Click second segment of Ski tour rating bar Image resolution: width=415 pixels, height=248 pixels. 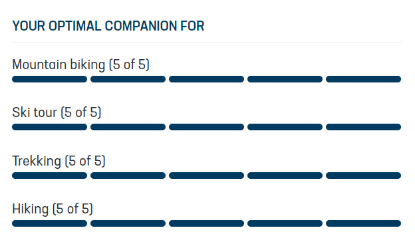(128, 127)
